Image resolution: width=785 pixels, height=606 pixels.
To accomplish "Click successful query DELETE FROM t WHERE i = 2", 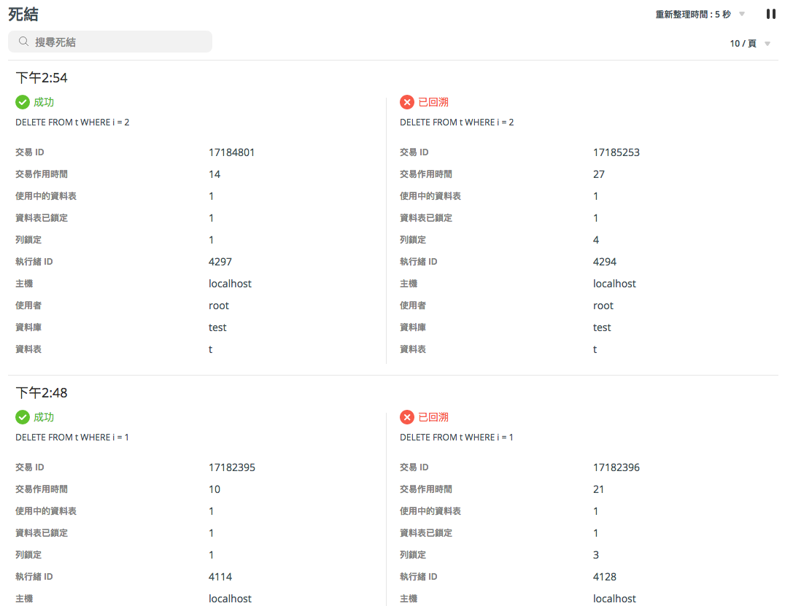I will point(72,123).
